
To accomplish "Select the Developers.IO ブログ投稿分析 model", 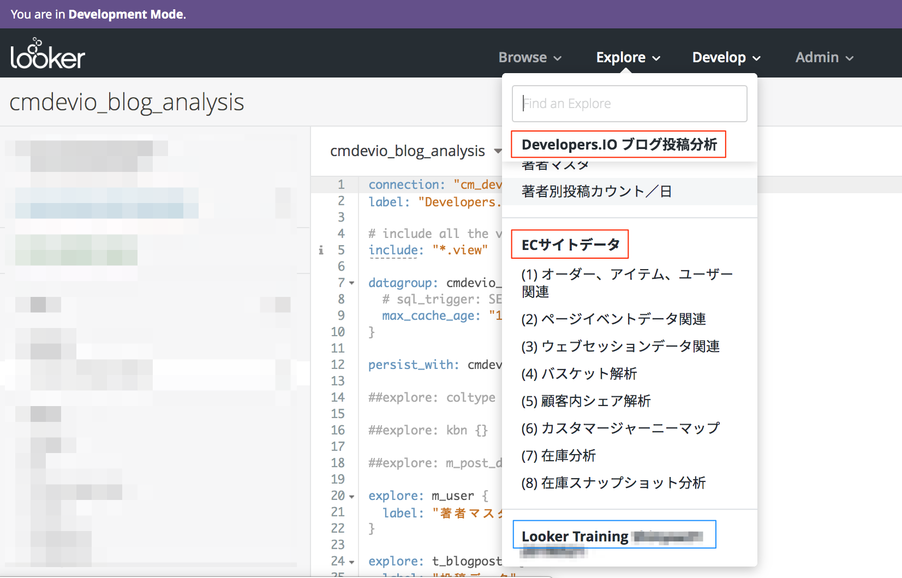I will click(618, 144).
